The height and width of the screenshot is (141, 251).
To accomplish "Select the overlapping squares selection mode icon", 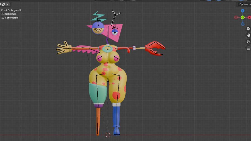I will tap(4, 4).
